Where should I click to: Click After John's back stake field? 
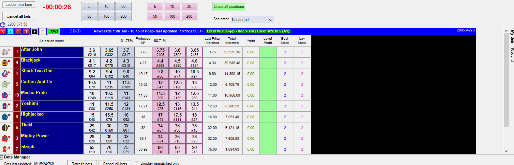click(285, 52)
